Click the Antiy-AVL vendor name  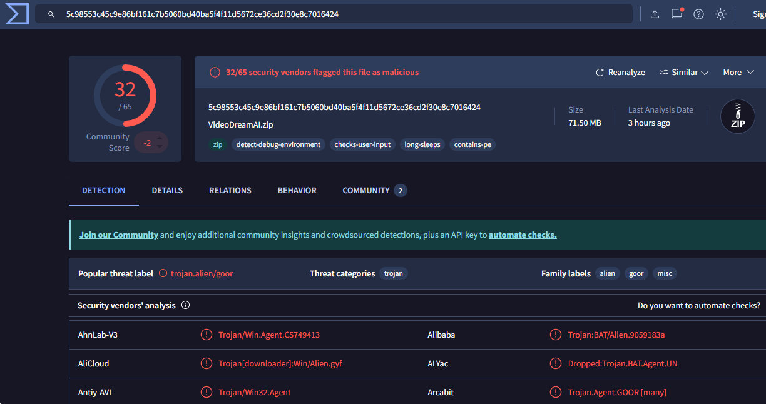pyautogui.click(x=96, y=392)
